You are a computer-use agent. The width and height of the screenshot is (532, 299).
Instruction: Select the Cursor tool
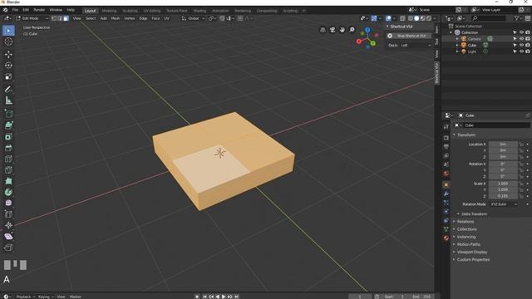pos(8,42)
